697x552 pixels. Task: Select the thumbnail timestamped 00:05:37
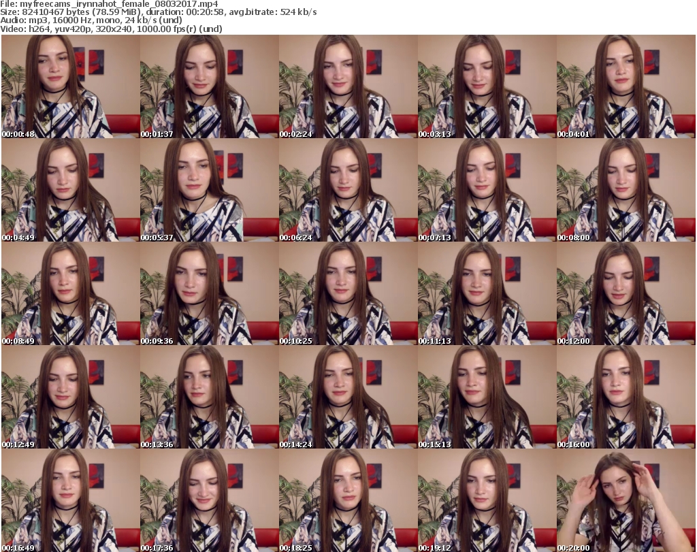210,190
